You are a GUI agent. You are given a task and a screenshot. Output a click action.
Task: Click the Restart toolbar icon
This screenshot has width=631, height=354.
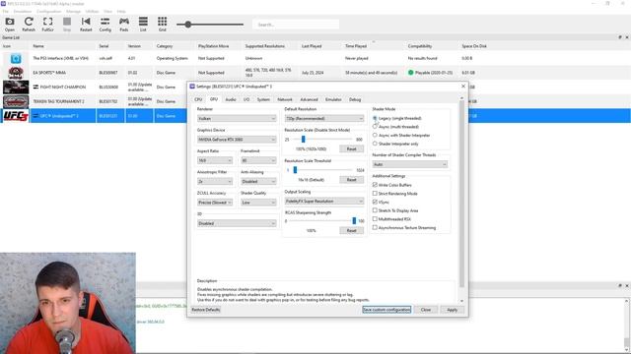[x=86, y=24]
